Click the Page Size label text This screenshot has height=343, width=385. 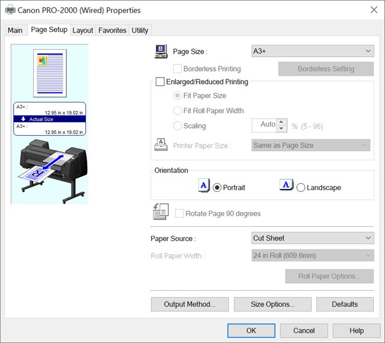pyautogui.click(x=190, y=52)
